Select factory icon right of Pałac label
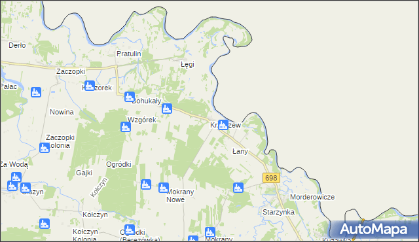Viewport: 419px width, 242px height. (36, 92)
